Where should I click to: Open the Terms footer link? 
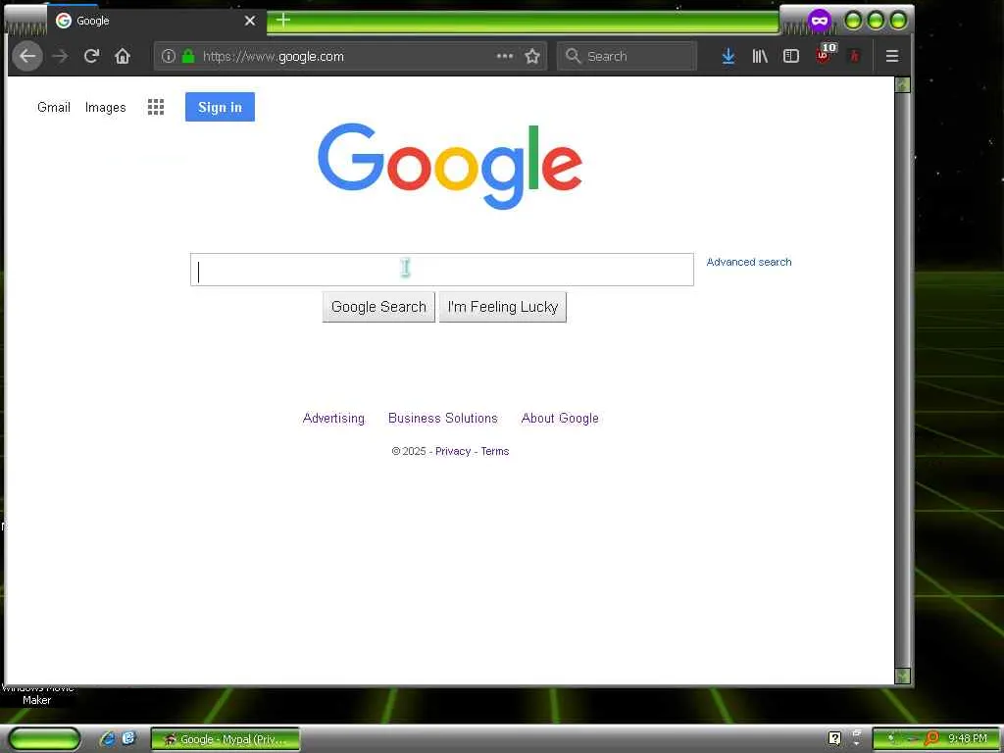[495, 451]
